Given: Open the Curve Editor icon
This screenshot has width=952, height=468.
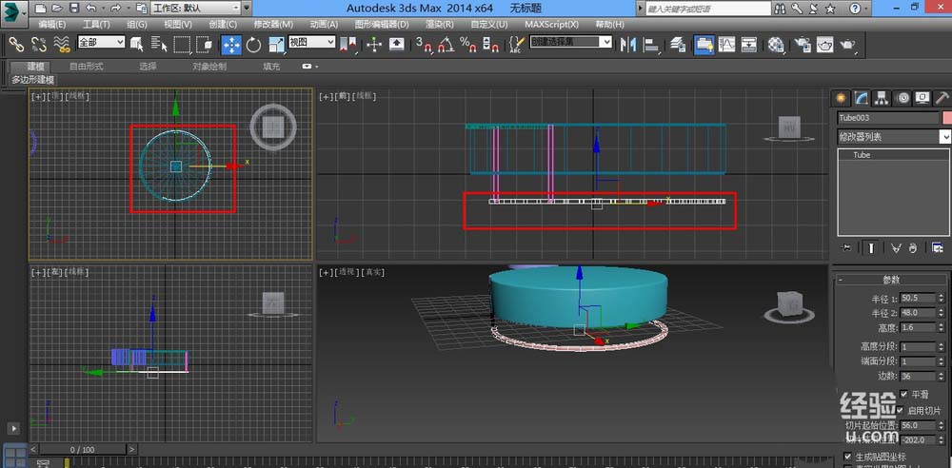Looking at the screenshot, I should [726, 45].
